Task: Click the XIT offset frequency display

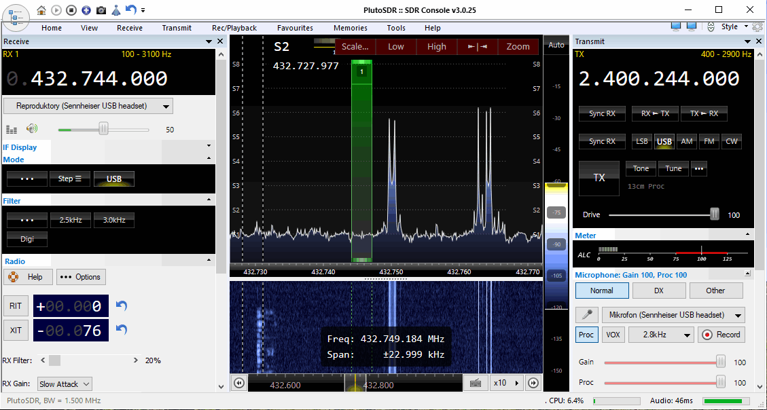Action: point(69,331)
